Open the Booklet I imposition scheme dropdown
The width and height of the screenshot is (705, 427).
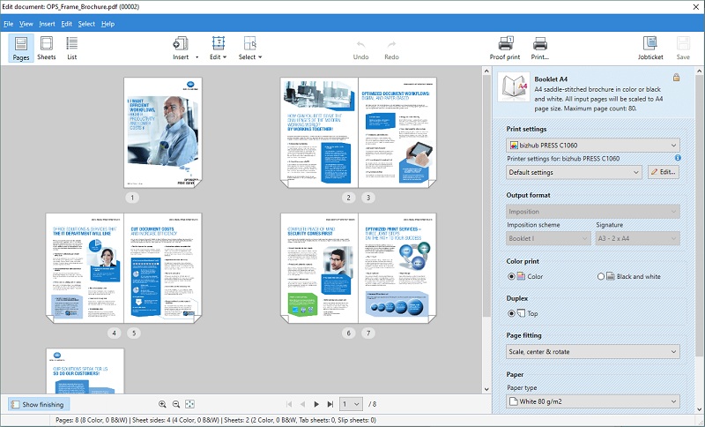coord(548,238)
